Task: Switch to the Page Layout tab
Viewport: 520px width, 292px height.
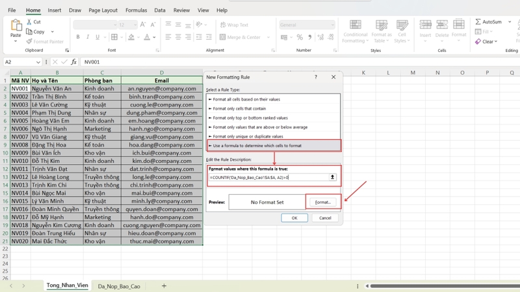Action: pos(103,10)
